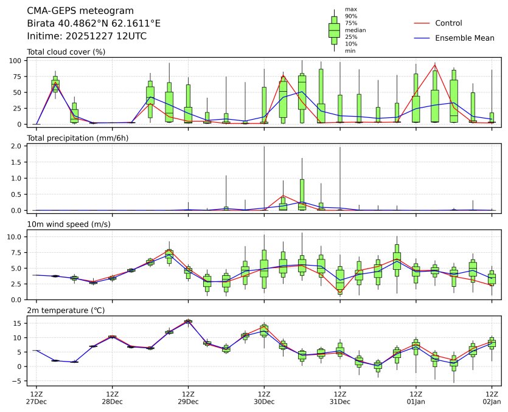Click the Initime 20251227 12UTC text

pos(86,36)
